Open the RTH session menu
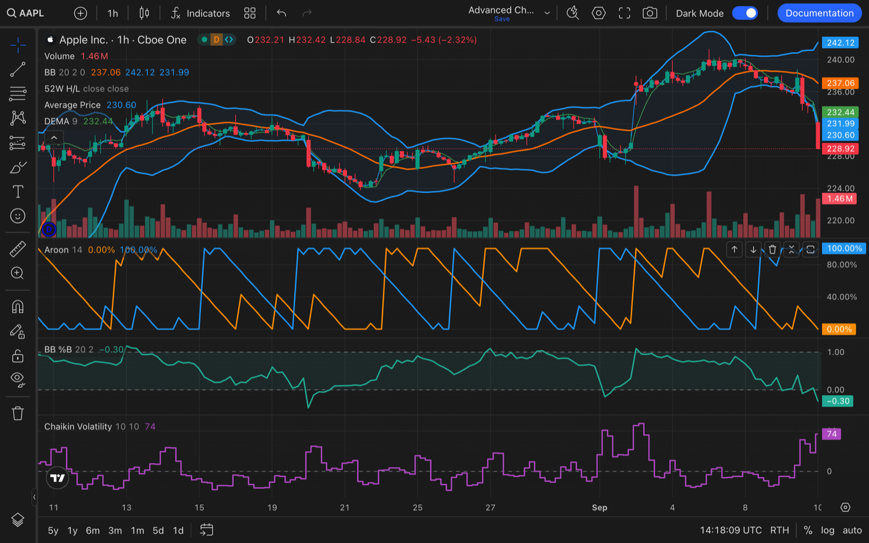This screenshot has width=869, height=543. coord(780,530)
